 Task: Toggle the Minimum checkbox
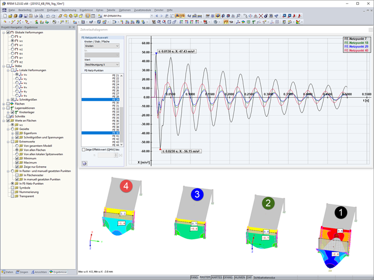[x=17, y=158]
